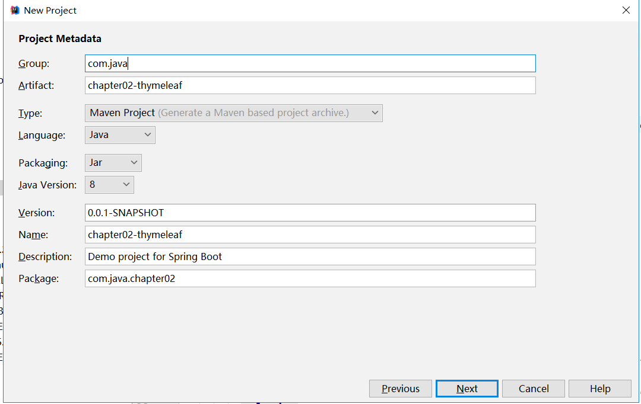Click the Java Version label
The image size is (641, 404).
click(47, 185)
